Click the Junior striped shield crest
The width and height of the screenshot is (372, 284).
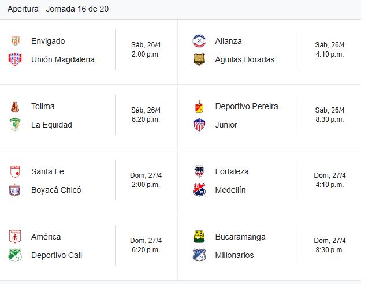[x=199, y=125]
